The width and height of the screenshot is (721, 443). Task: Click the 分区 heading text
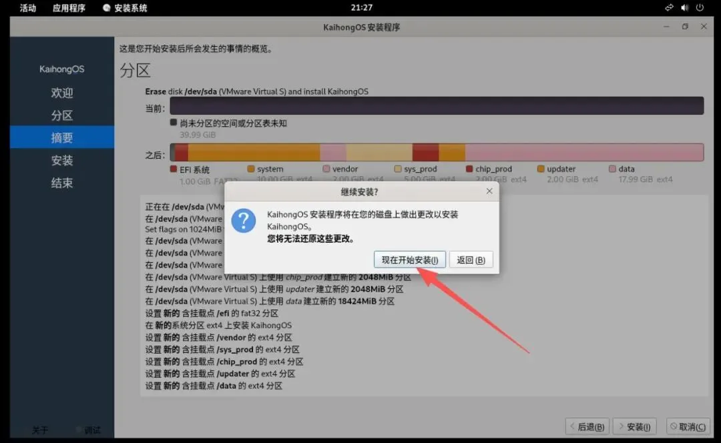pos(135,70)
